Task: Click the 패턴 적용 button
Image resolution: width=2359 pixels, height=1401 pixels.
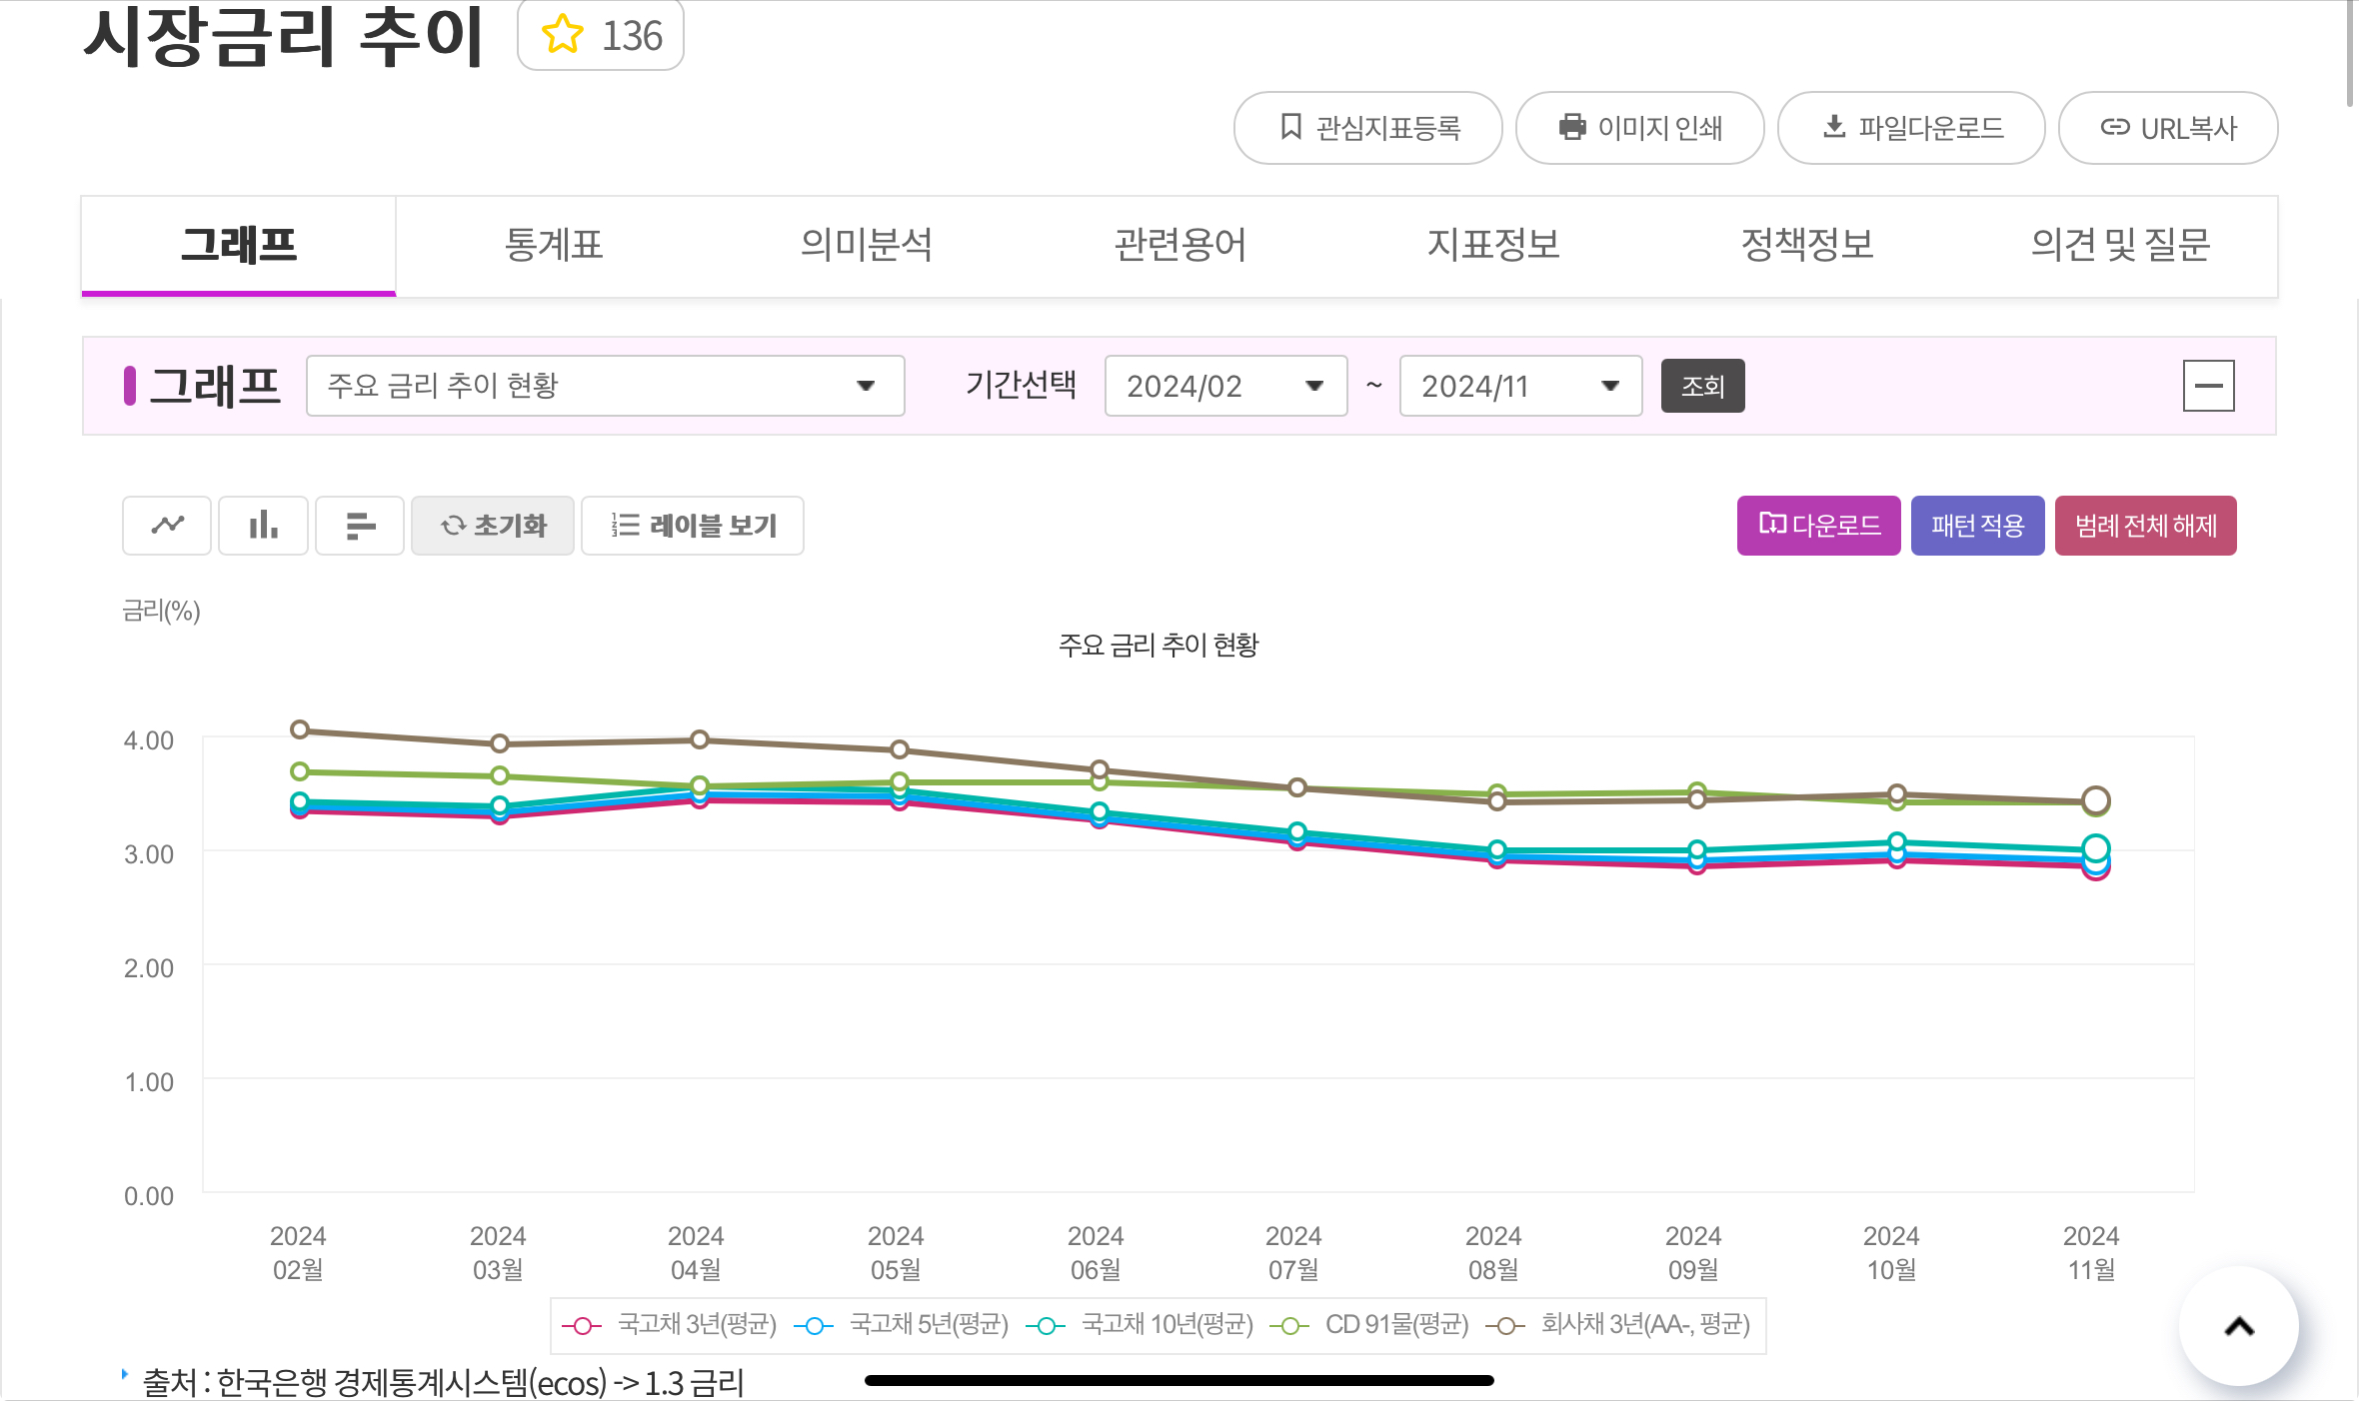Action: click(1977, 526)
